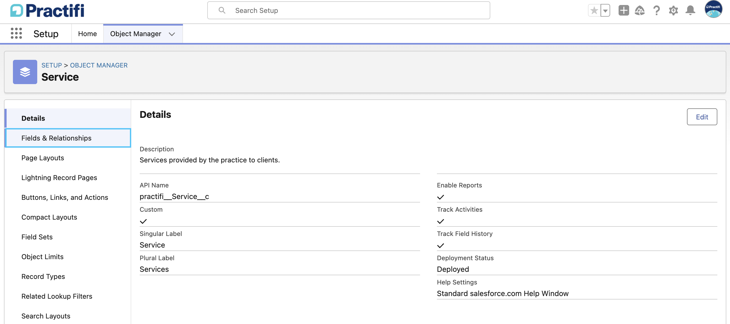Open the notifications bell

[x=690, y=11]
